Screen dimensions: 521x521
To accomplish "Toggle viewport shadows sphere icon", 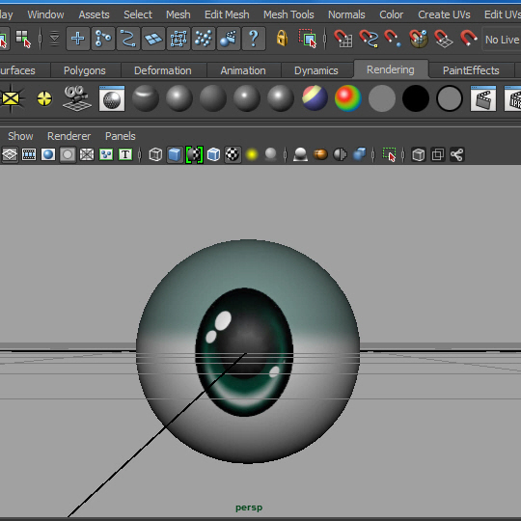I will click(271, 154).
